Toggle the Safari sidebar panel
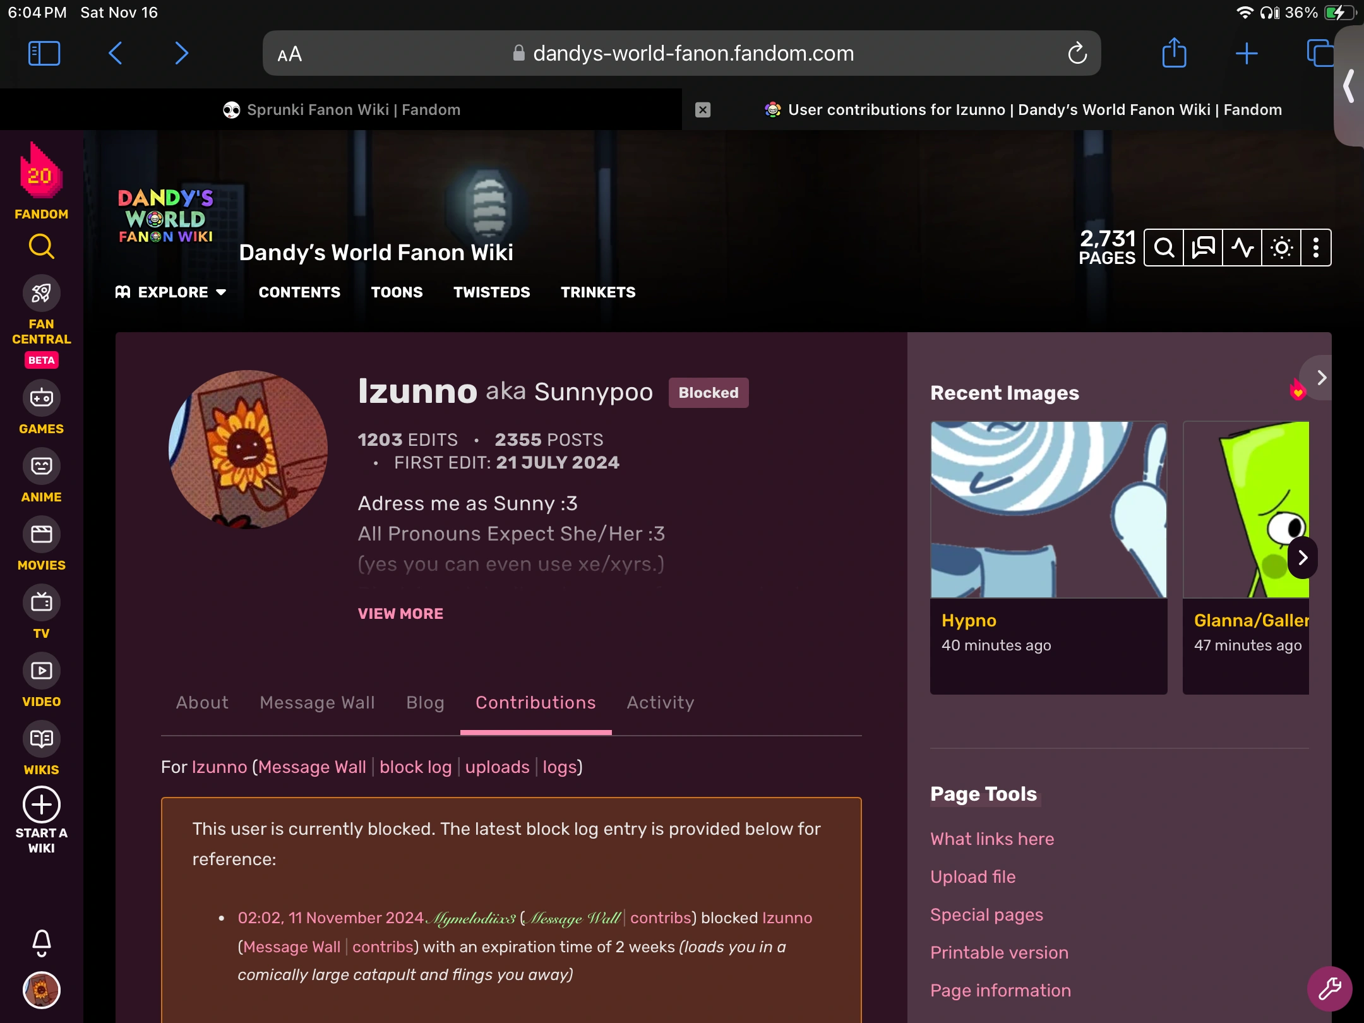 pos(44,53)
